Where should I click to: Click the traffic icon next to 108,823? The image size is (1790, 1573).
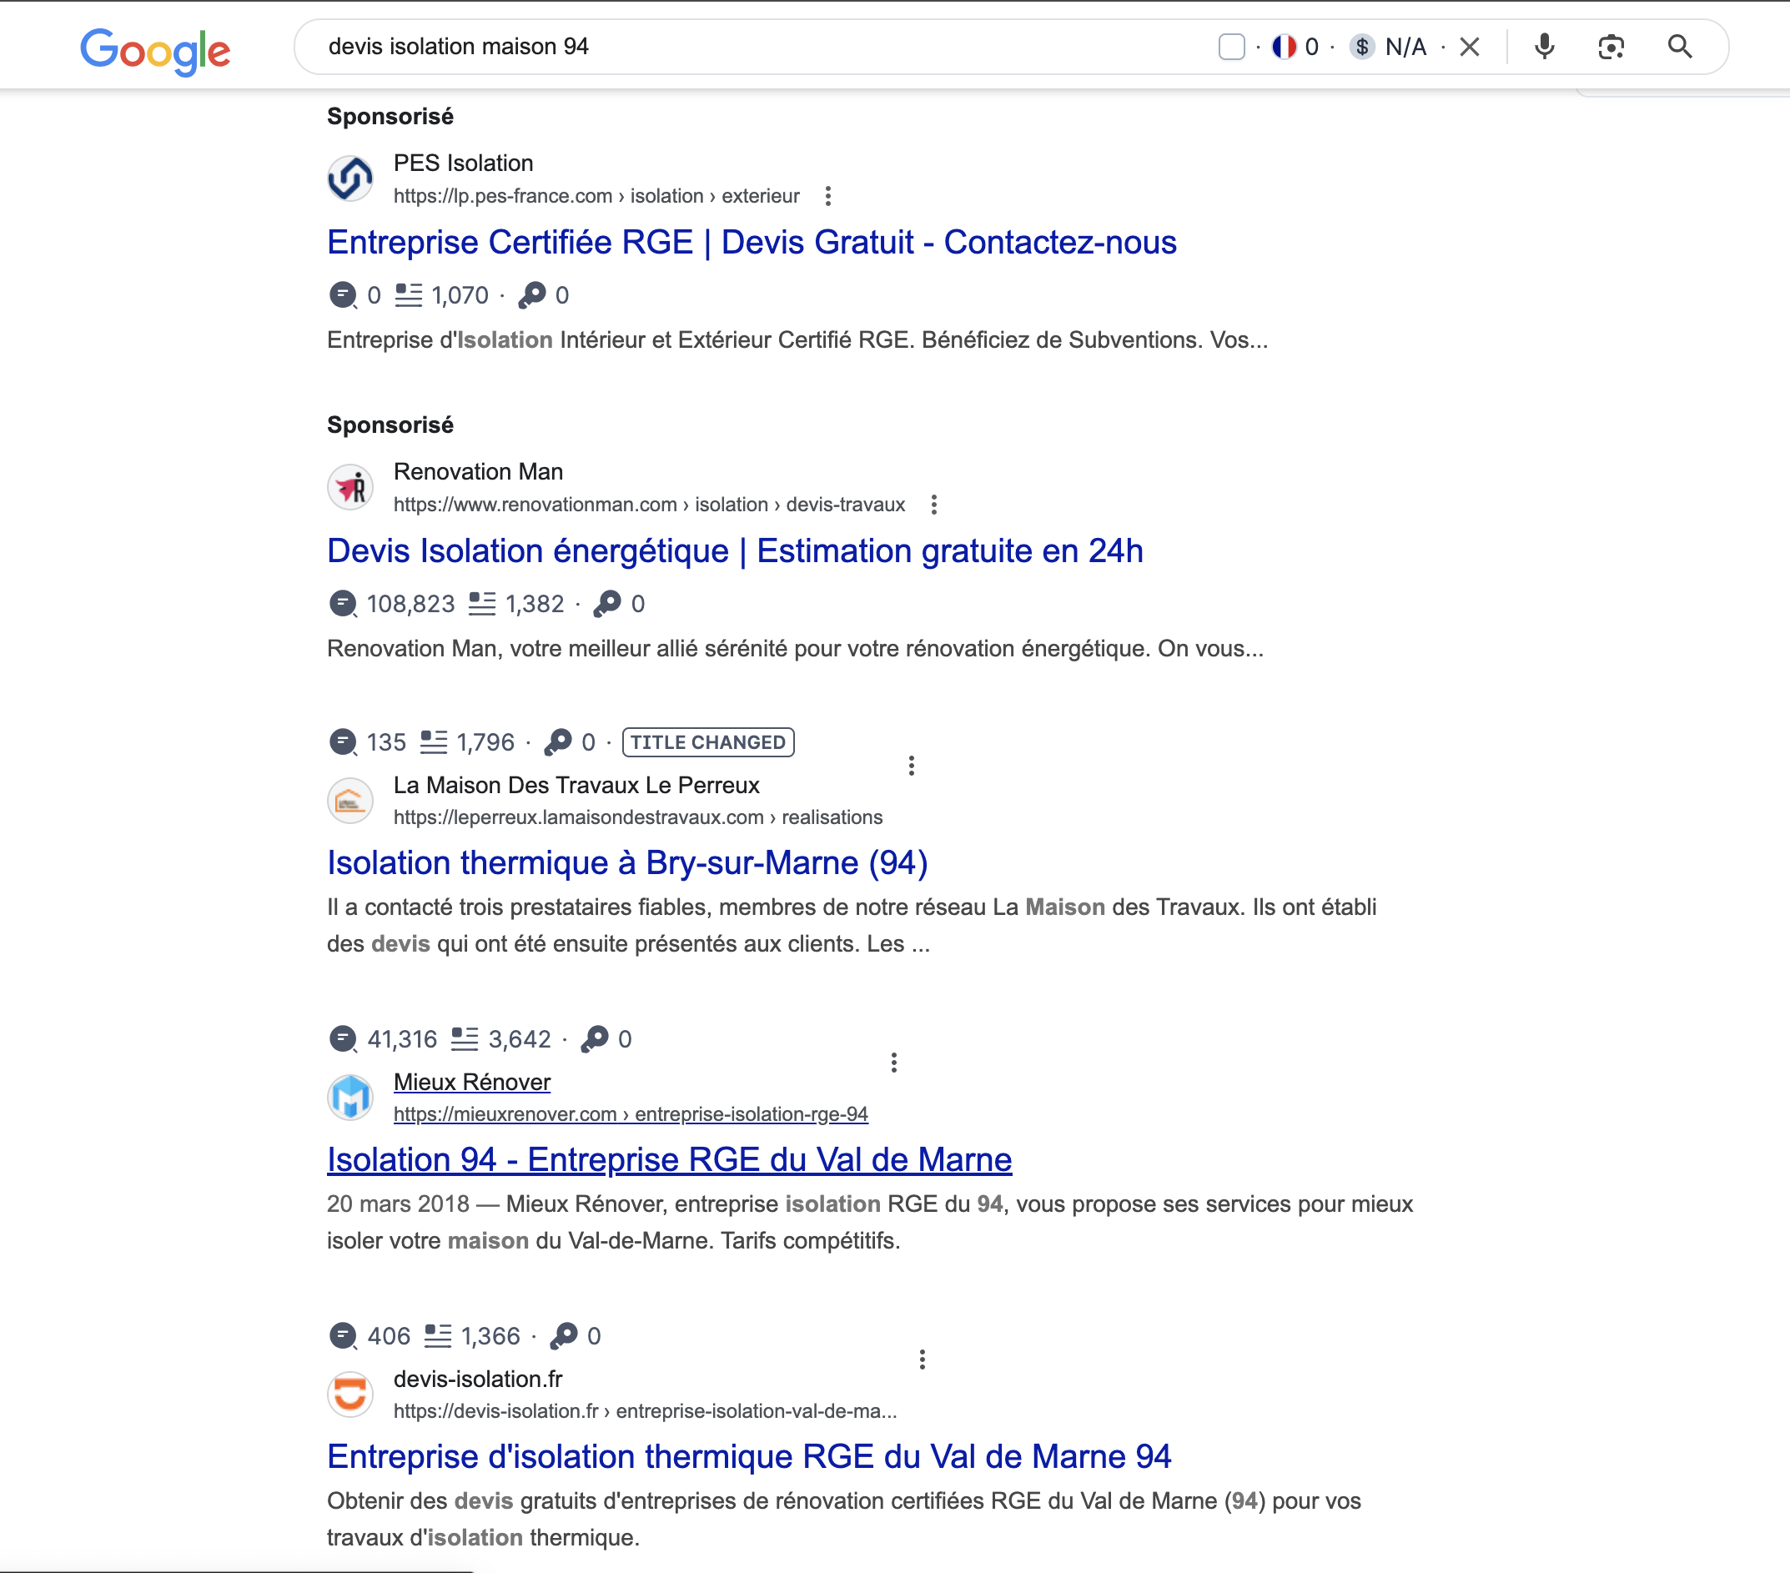coord(343,604)
